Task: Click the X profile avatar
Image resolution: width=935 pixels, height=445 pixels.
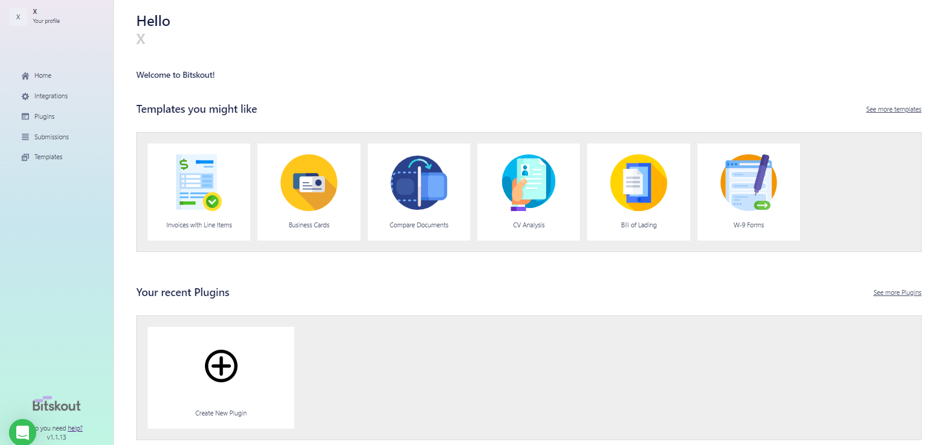Action: [x=18, y=17]
